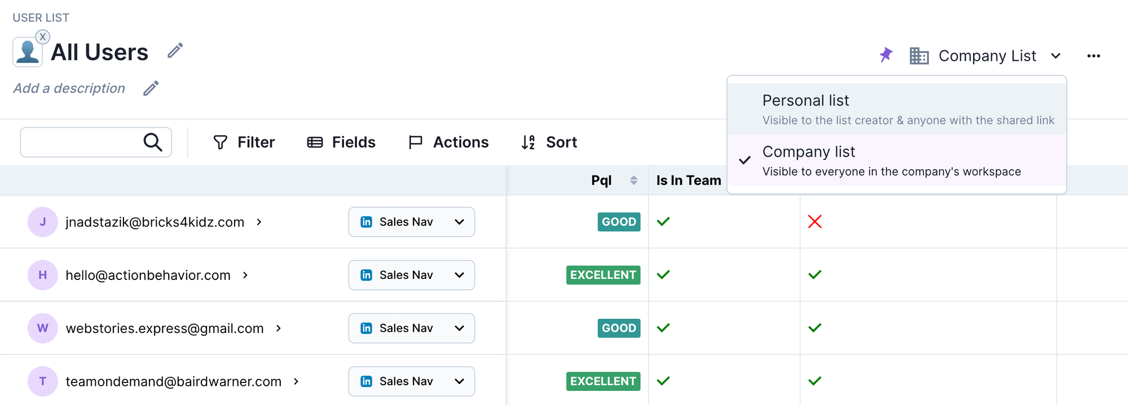
Task: Click the All Users avatar icon
Action: tap(27, 53)
